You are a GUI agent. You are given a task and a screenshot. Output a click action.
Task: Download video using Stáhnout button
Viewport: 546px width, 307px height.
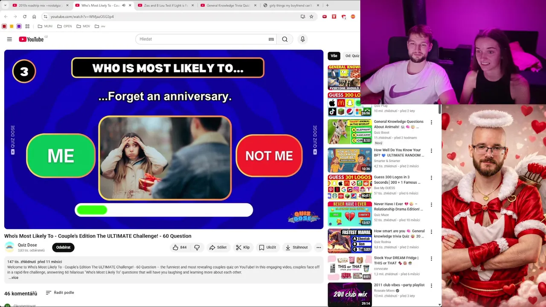coord(296,247)
